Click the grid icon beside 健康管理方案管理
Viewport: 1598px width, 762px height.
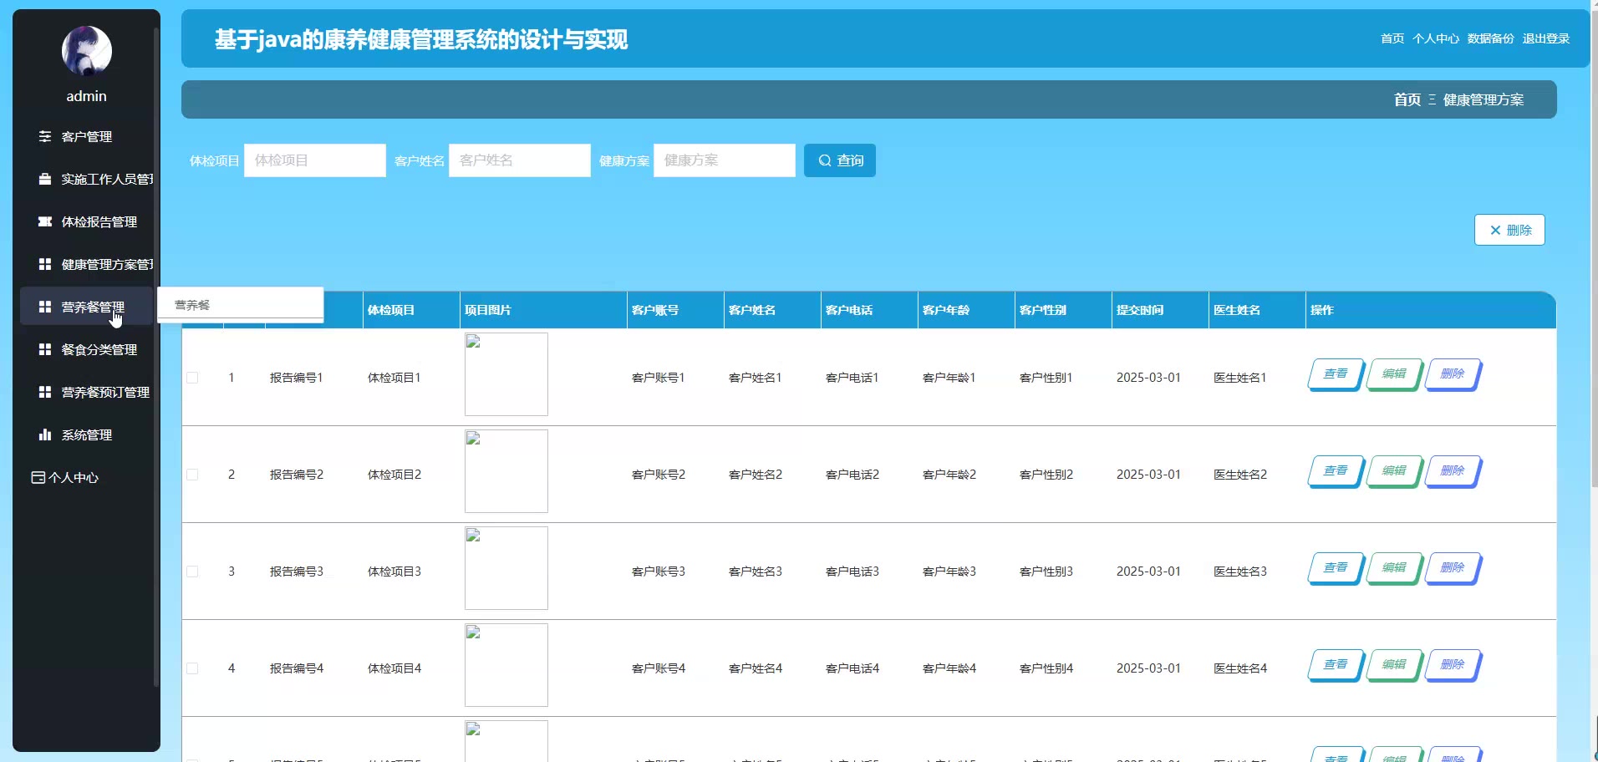(45, 264)
